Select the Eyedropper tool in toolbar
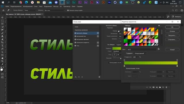184x104 pixels. (x=2, y=64)
